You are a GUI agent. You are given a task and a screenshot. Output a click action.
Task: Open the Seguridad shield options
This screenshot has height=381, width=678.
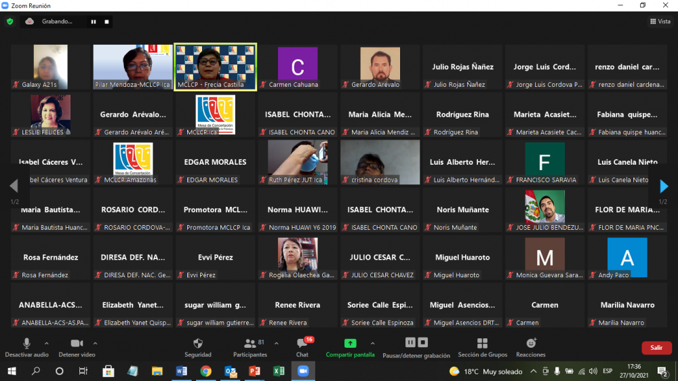[x=198, y=347]
